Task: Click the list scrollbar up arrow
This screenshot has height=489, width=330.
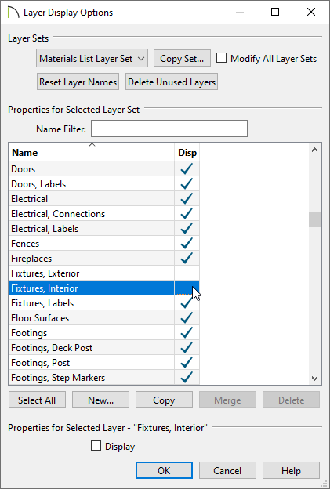Action: [x=314, y=150]
